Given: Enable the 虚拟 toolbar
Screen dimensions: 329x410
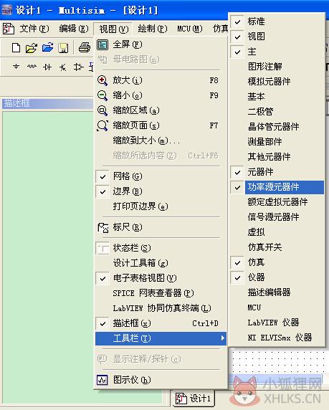Looking at the screenshot, I should point(277,232).
